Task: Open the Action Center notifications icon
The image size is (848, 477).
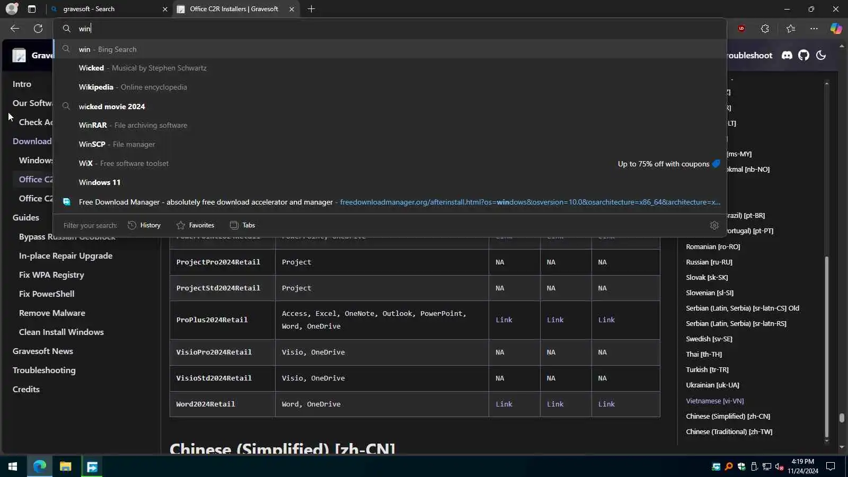Action: (x=831, y=466)
